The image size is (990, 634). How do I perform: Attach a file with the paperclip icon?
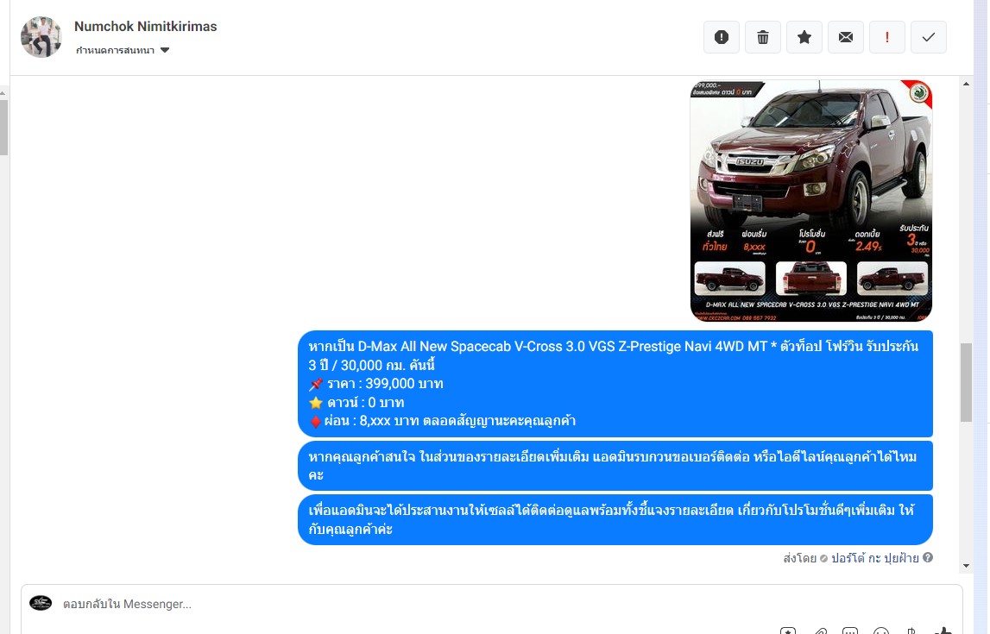[x=819, y=631]
